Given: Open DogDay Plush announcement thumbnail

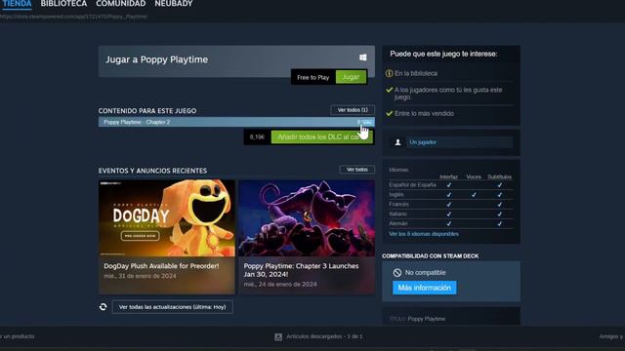Looking at the screenshot, I should click(x=167, y=218).
